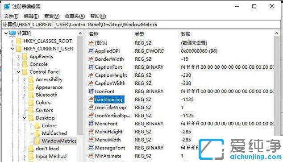Click REG_DWORD type of AppliedDPI

[x=150, y=51]
